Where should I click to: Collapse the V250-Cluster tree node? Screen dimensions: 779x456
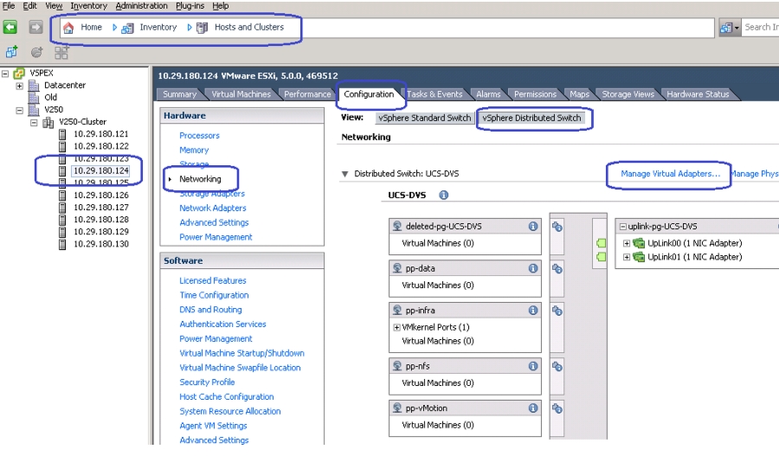click(x=34, y=122)
